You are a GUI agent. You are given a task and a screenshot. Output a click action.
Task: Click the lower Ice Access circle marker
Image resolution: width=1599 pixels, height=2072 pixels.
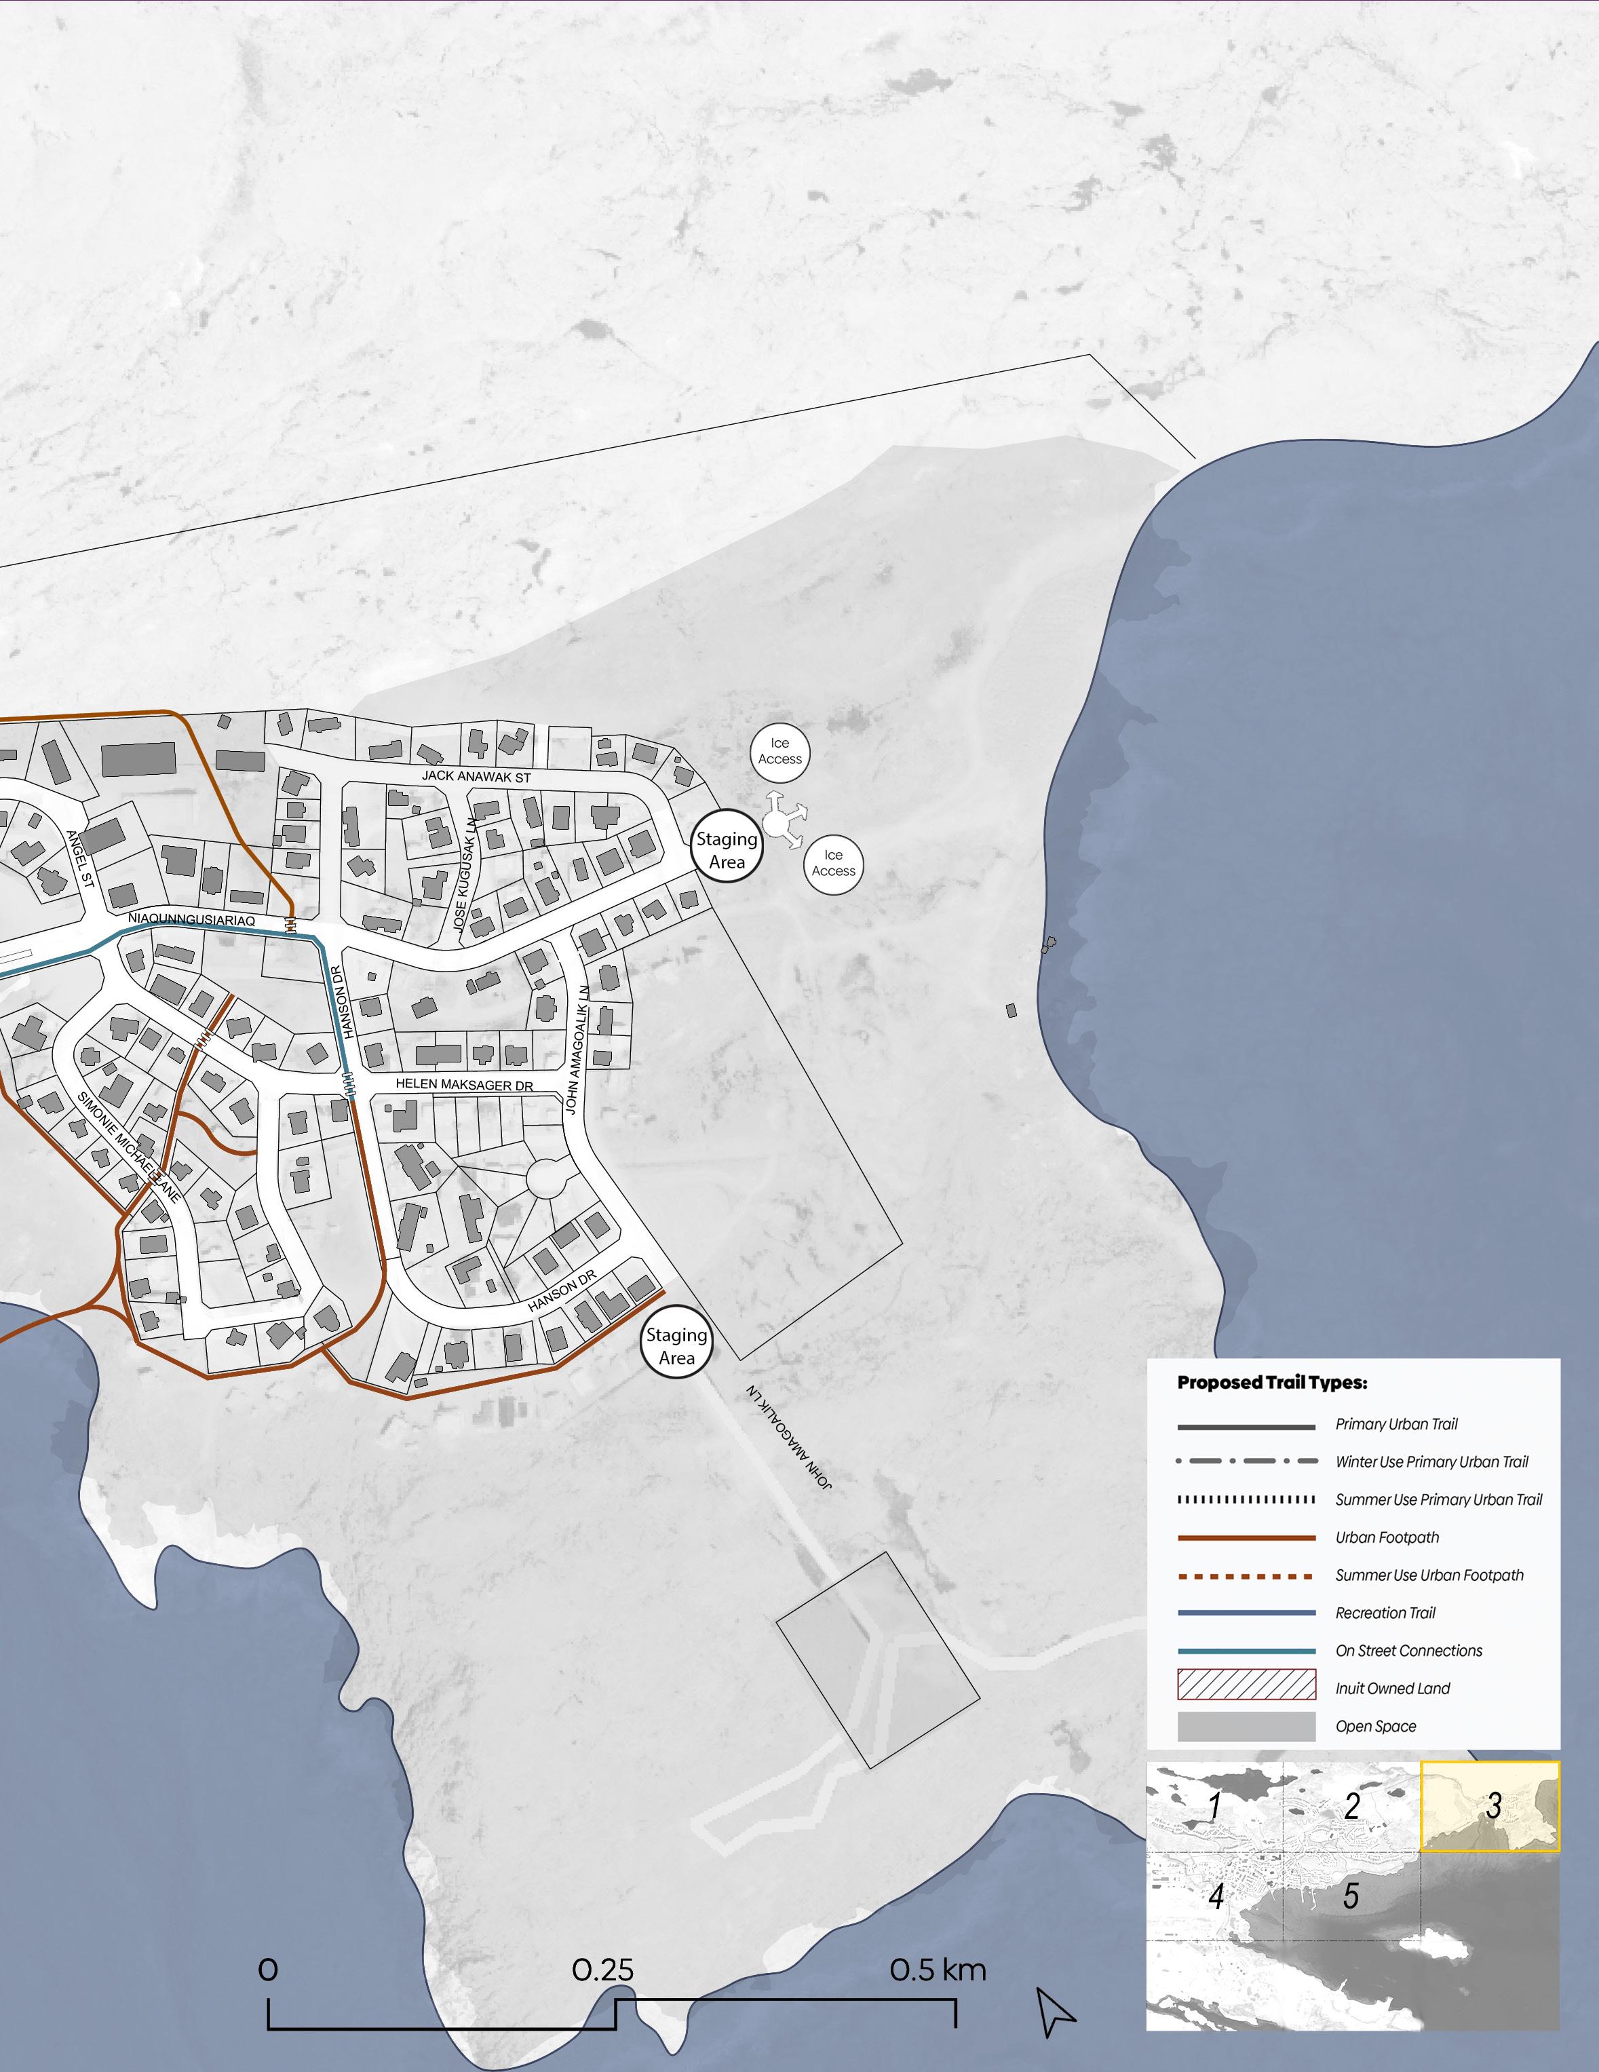click(834, 863)
